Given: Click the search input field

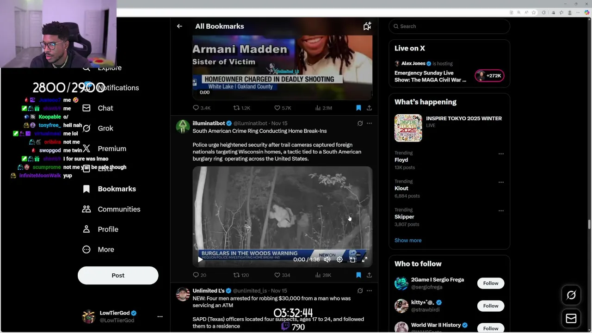Looking at the screenshot, I should pos(449,26).
